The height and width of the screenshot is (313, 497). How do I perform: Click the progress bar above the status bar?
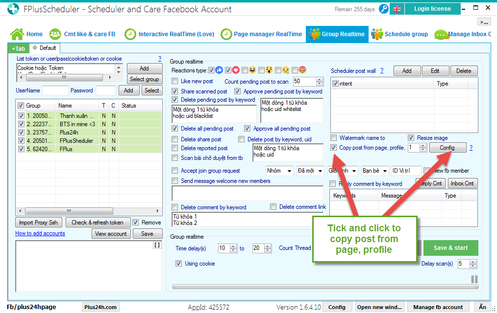[x=325, y=287]
